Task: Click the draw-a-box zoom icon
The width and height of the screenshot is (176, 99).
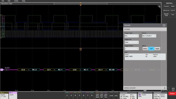Action: click(159, 7)
